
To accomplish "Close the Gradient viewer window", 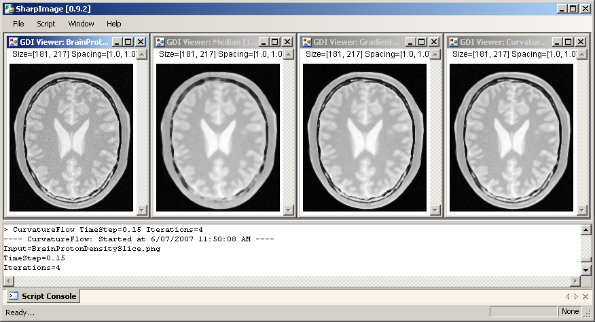I will coord(434,42).
